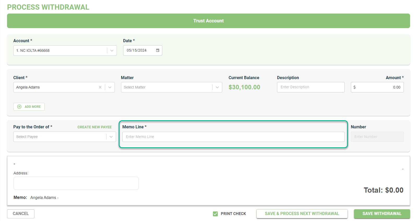414x221 pixels.
Task: Click the Total: $0.00 text
Action: click(383, 190)
